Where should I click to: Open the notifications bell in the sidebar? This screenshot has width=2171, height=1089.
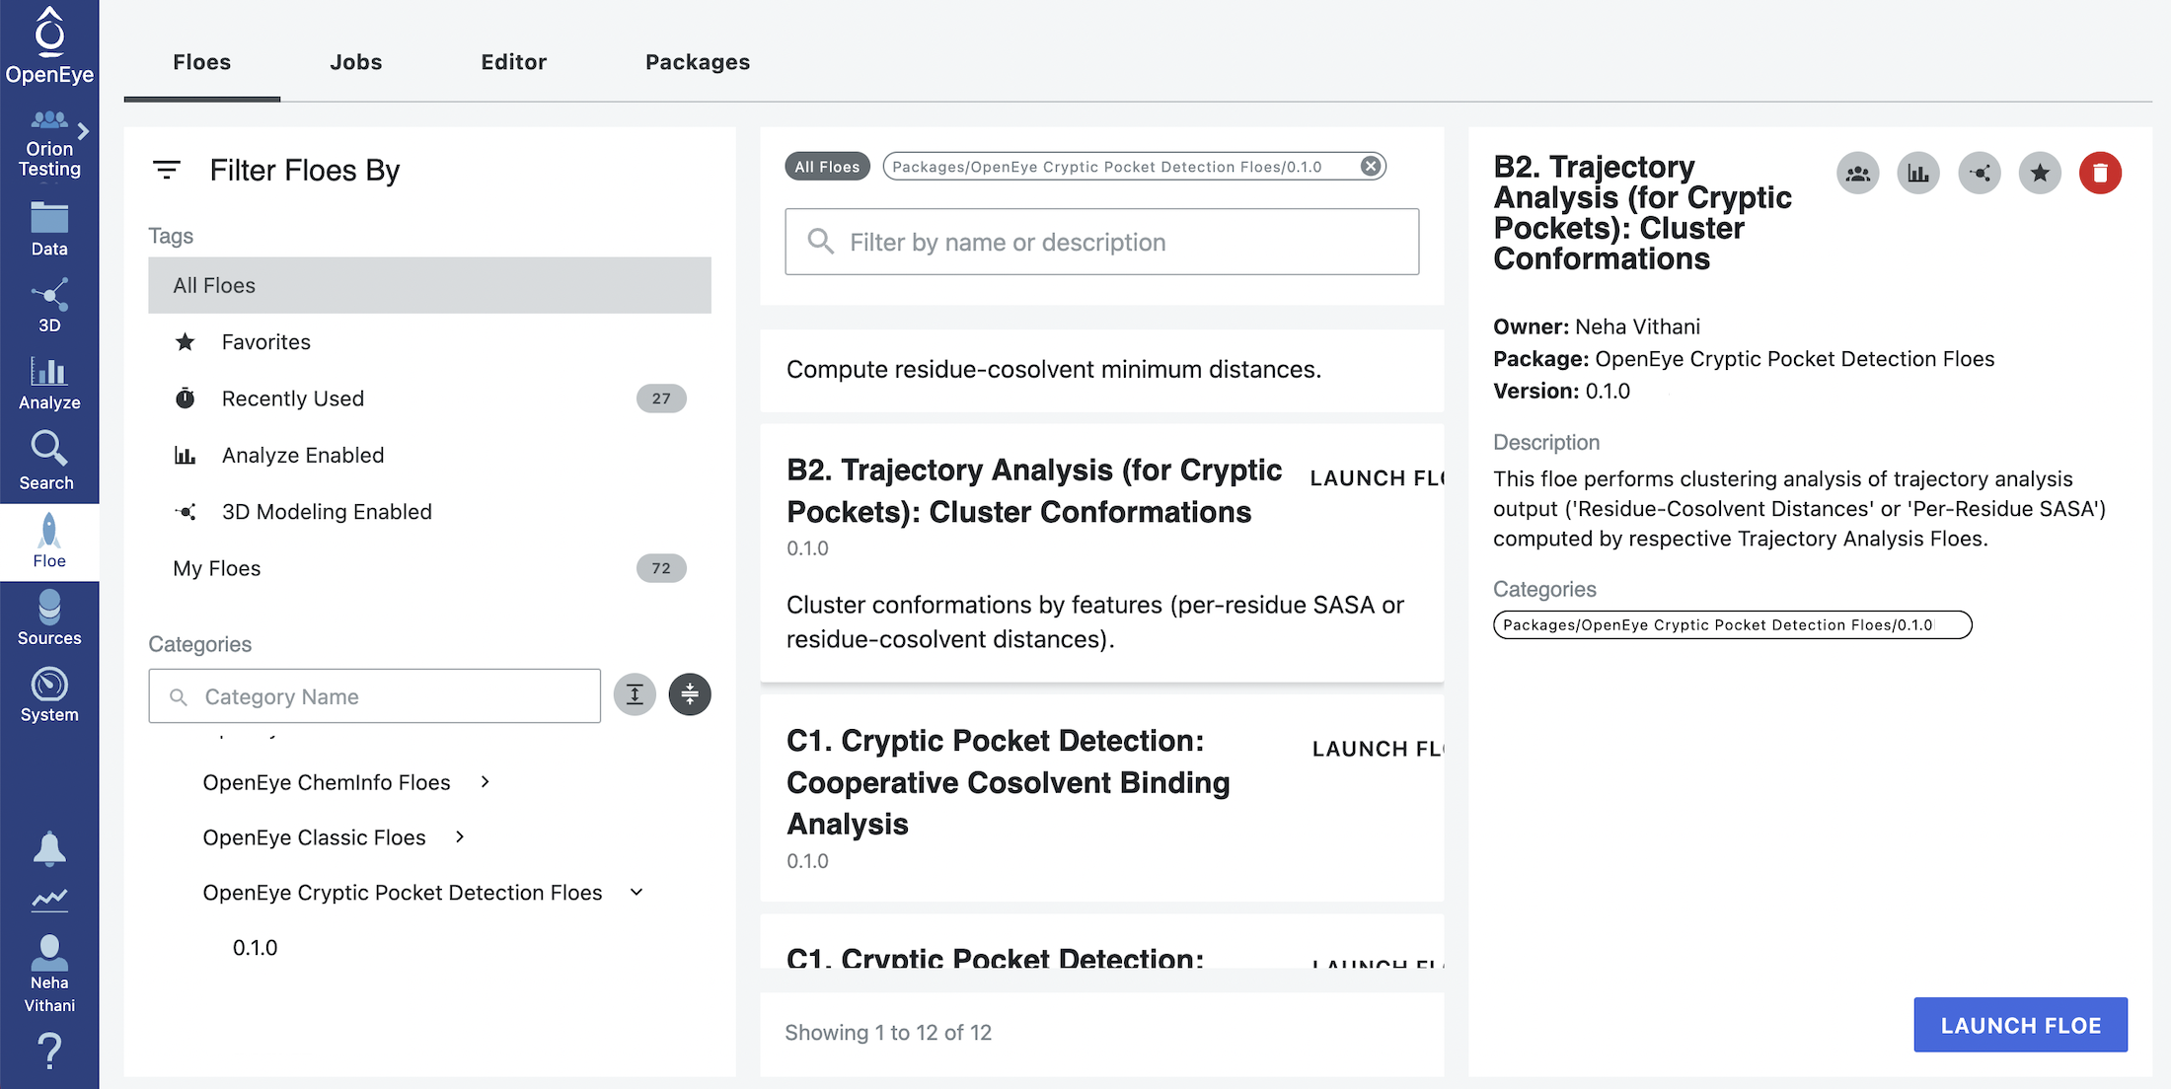coord(48,849)
